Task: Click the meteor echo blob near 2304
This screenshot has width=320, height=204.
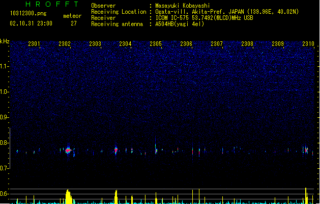Action: (116, 150)
